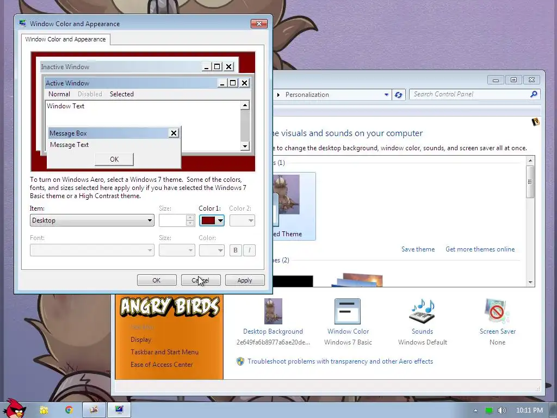Open Desktop Background settings icon

tap(273, 311)
